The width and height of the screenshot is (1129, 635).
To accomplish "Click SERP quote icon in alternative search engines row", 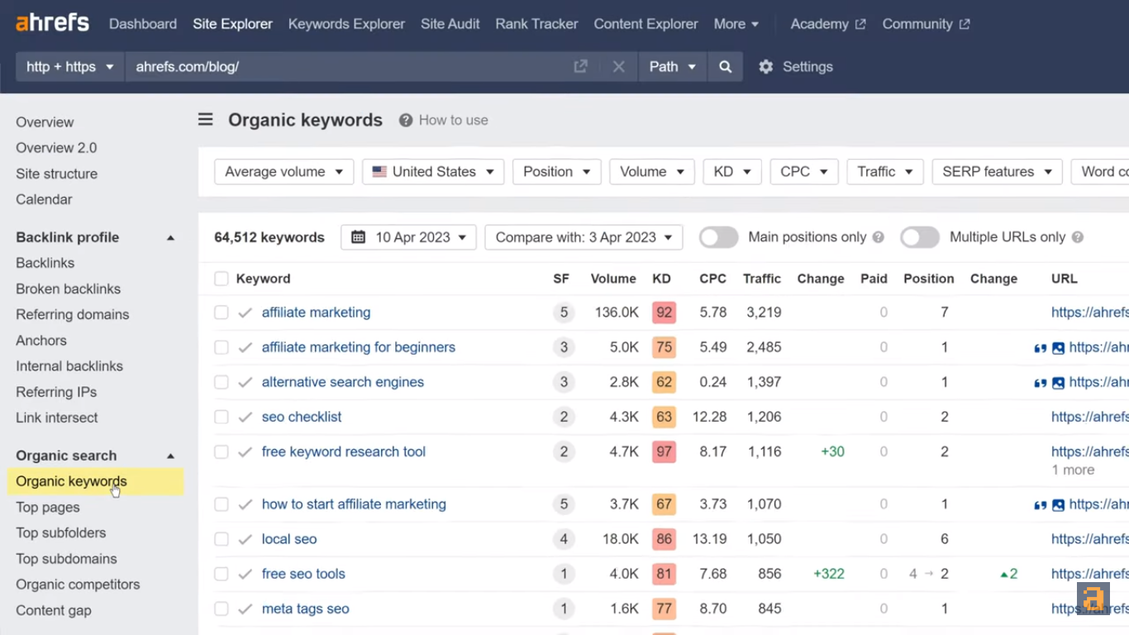I will coord(1041,383).
